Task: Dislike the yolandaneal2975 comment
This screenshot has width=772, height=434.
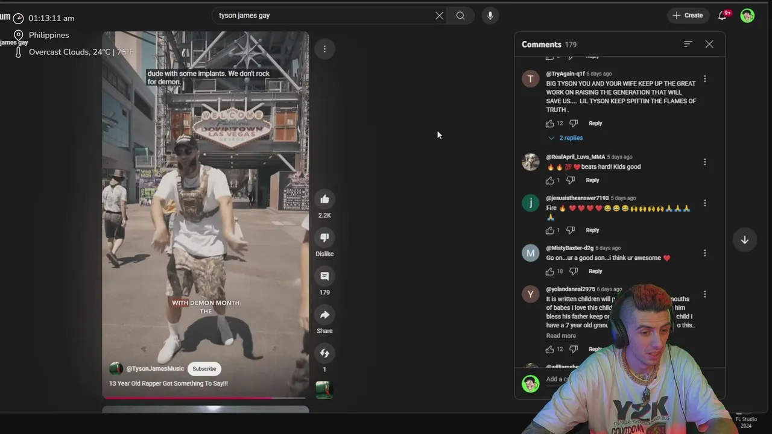Action: (x=574, y=350)
